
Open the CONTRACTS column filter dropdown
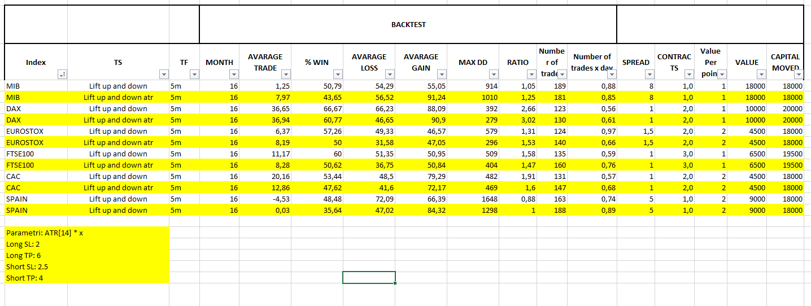tap(688, 75)
